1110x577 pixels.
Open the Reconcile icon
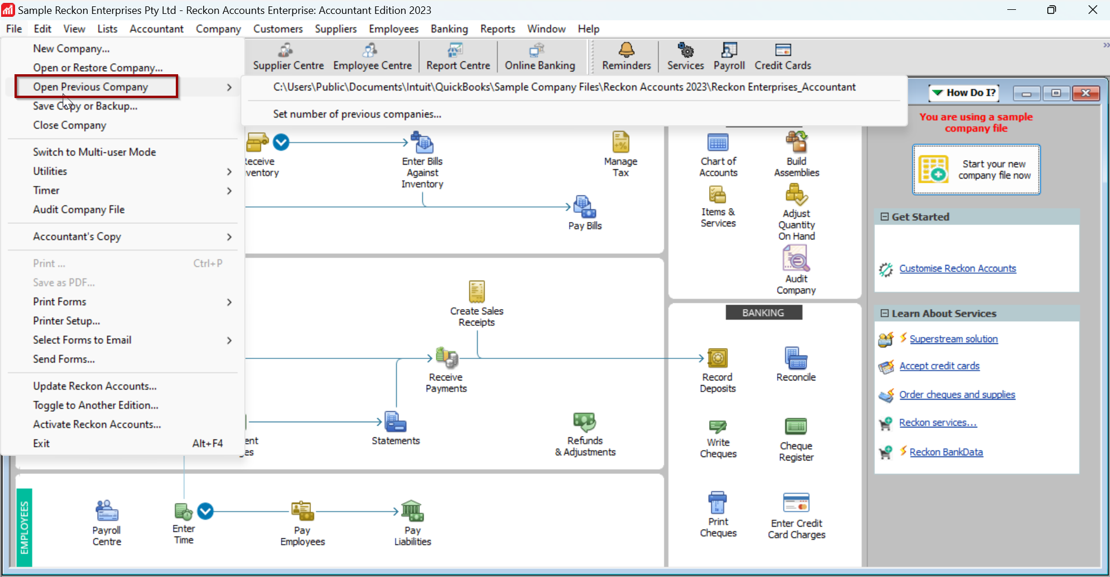[796, 358]
